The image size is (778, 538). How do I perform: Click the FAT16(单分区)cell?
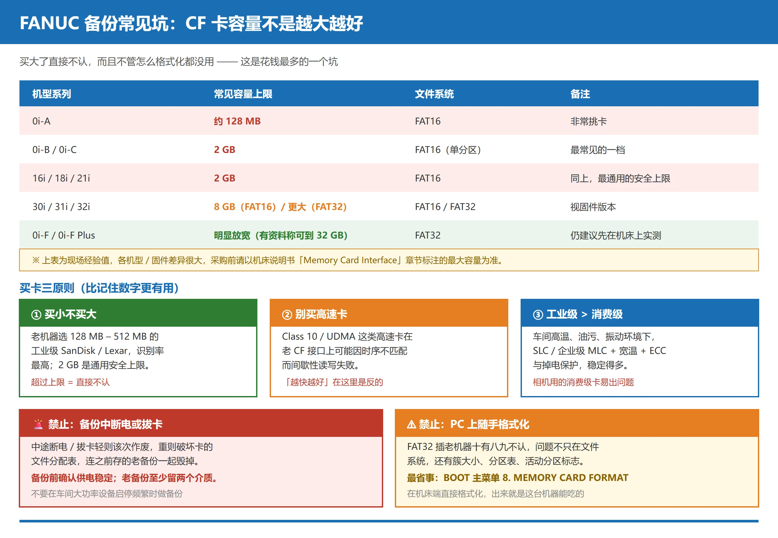tap(448, 150)
